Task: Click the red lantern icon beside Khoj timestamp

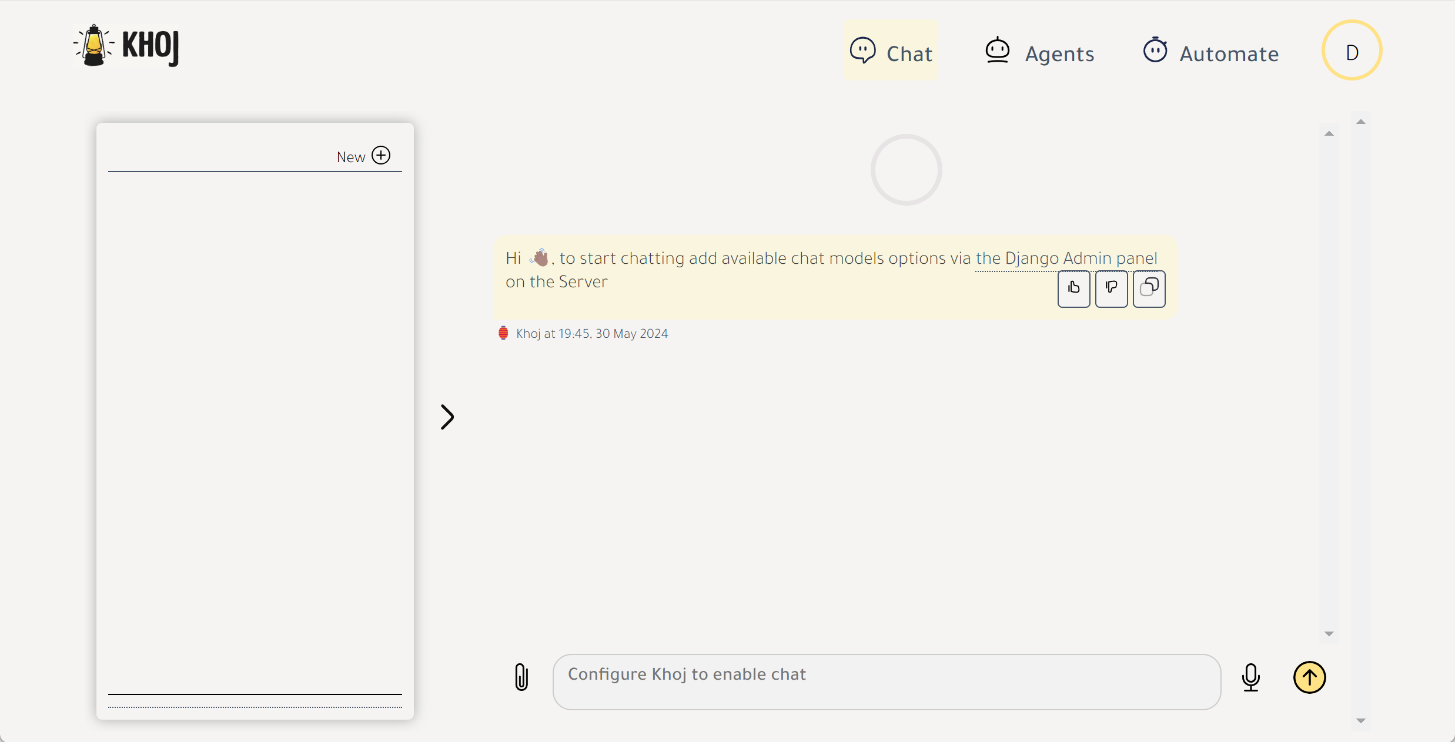Action: pyautogui.click(x=503, y=333)
